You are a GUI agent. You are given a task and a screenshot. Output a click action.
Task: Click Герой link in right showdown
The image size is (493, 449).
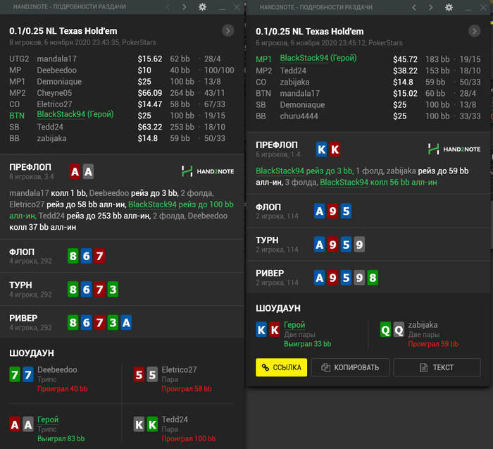[294, 325]
